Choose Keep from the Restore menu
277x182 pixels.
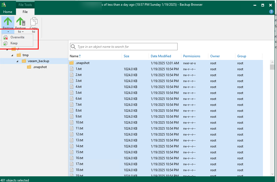14,43
